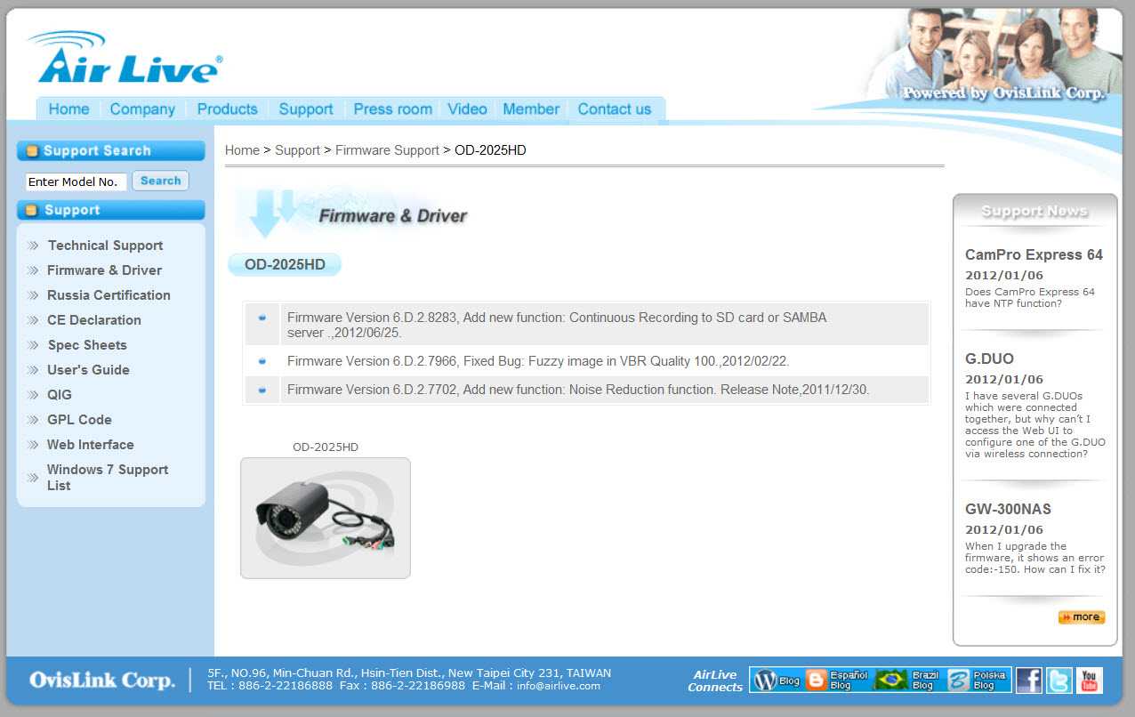Viewport: 1135px width, 717px height.
Task: Click Support in the breadcrumb
Action: pos(297,150)
